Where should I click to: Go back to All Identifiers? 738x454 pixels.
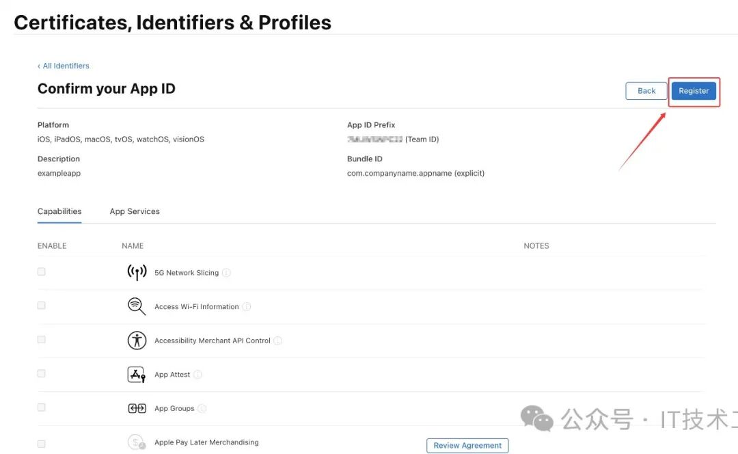64,66
